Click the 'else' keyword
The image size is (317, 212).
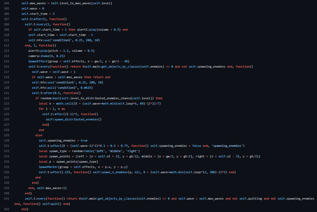[39, 135]
